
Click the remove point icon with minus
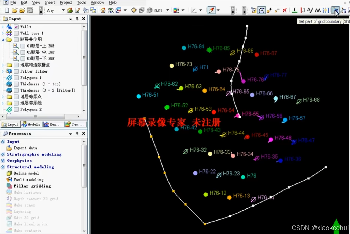[277, 10]
